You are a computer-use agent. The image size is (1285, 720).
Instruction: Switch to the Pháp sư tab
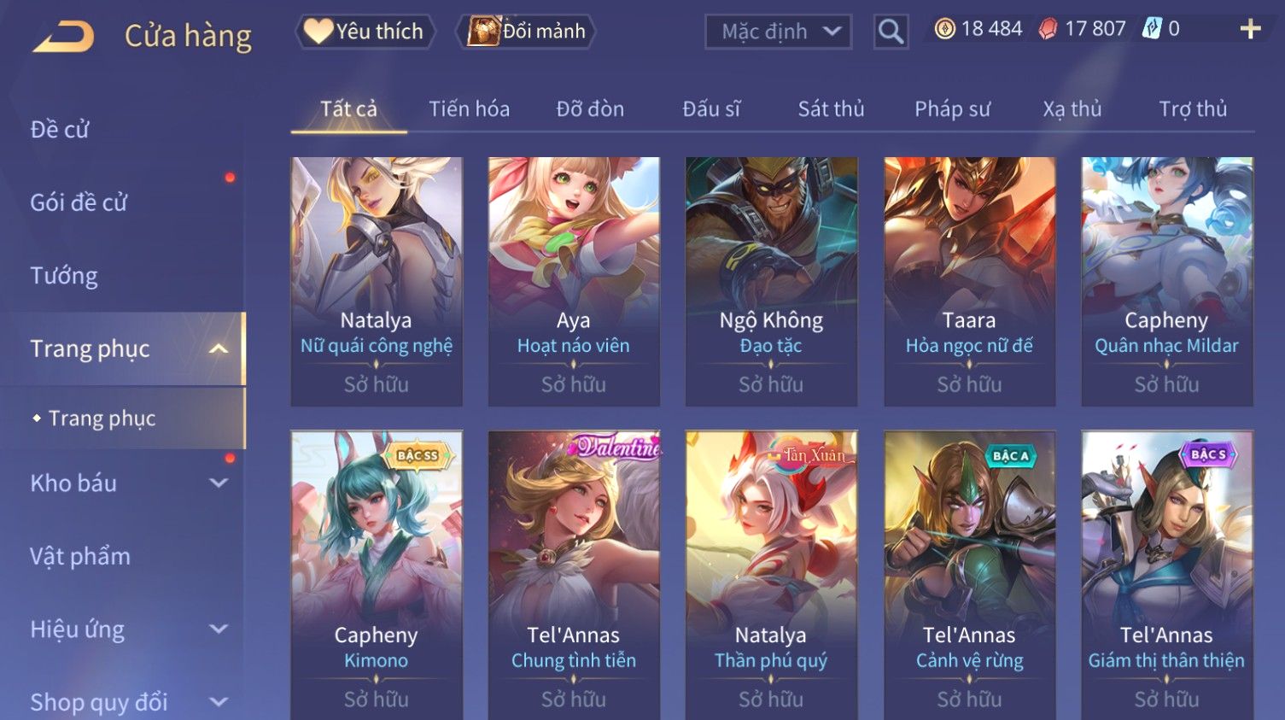tap(952, 109)
